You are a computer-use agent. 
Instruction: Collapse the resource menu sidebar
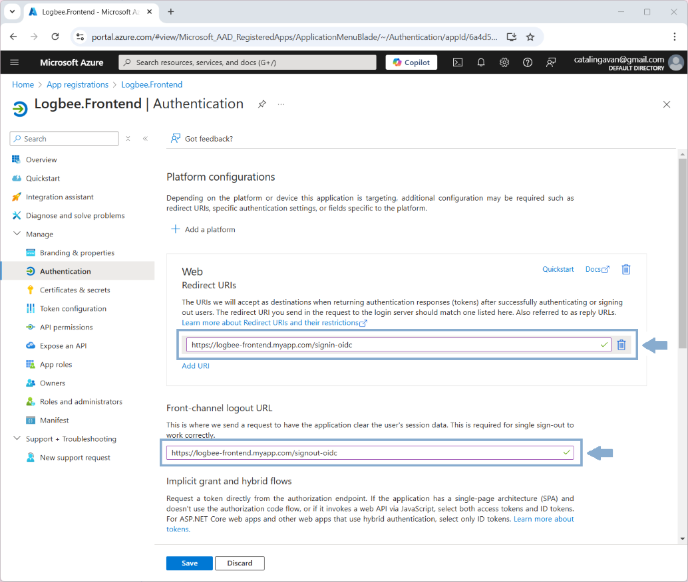click(x=145, y=138)
